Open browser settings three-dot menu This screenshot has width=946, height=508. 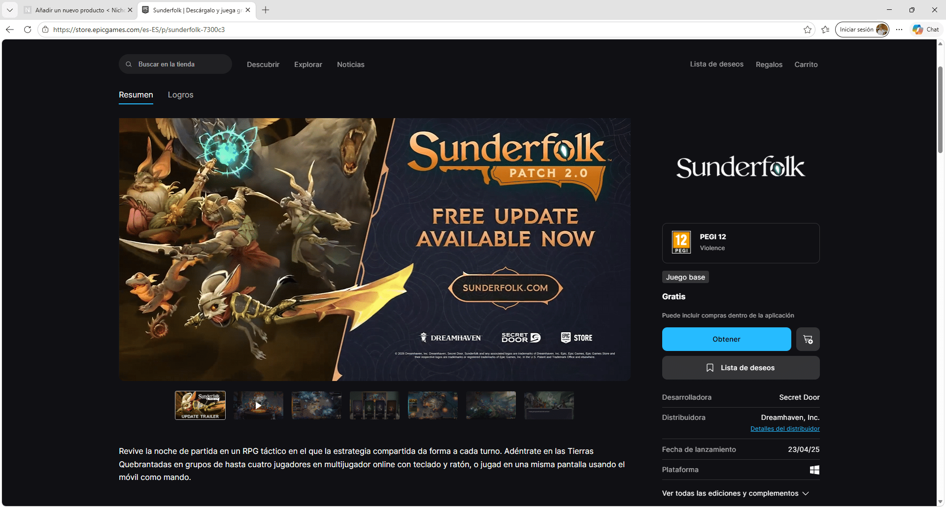click(899, 30)
